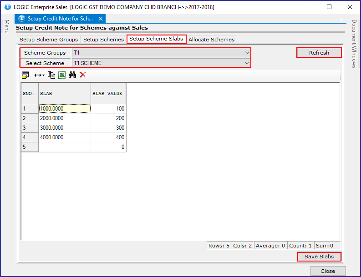Click the Close button at bottom
This screenshot has height=277, width=361.
click(x=328, y=271)
